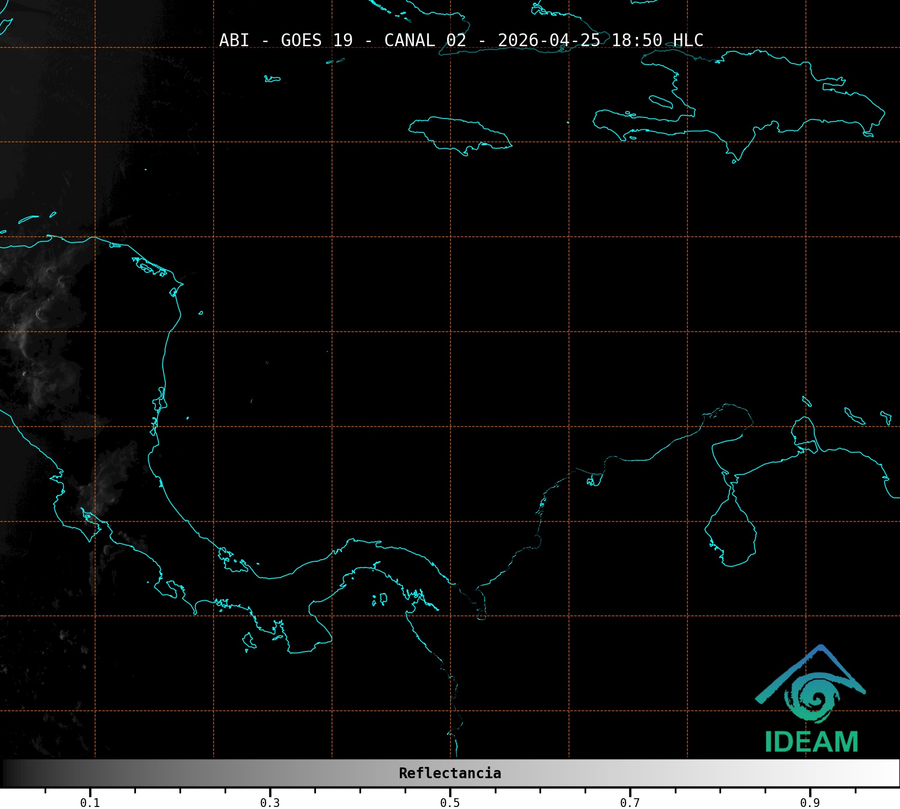Click the Aruba island outline
This screenshot has height=809, width=900.
coord(807,401)
